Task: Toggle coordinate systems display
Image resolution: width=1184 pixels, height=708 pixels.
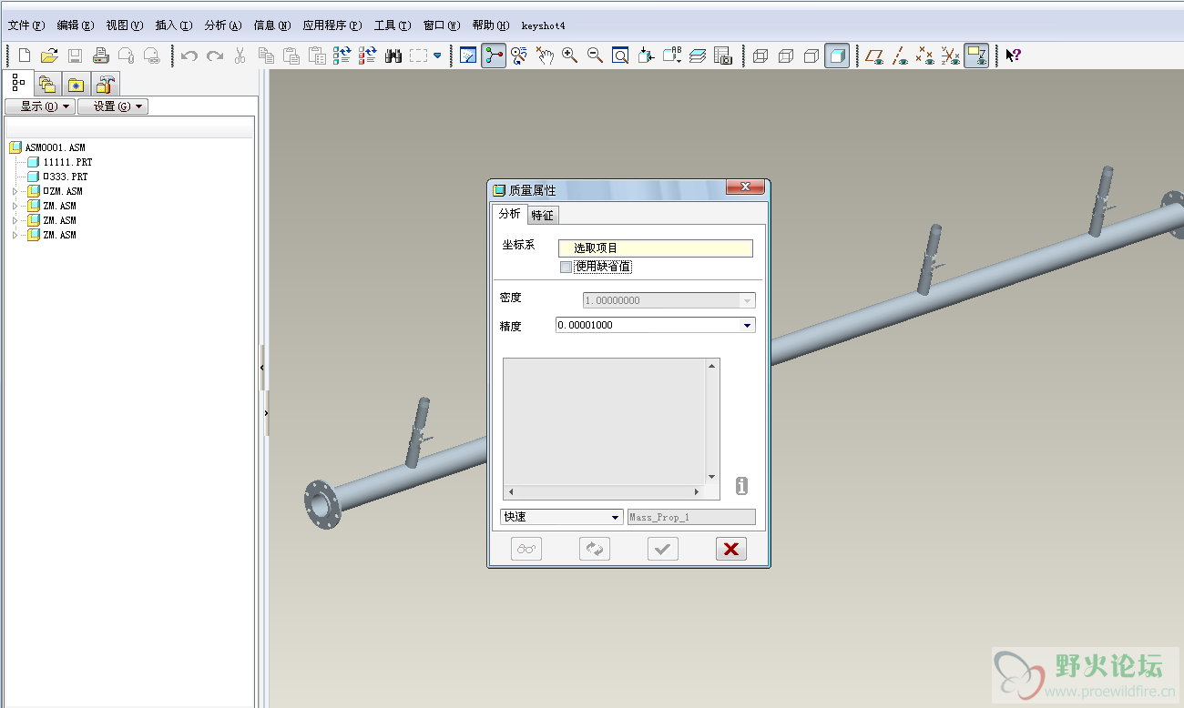Action: (x=951, y=56)
